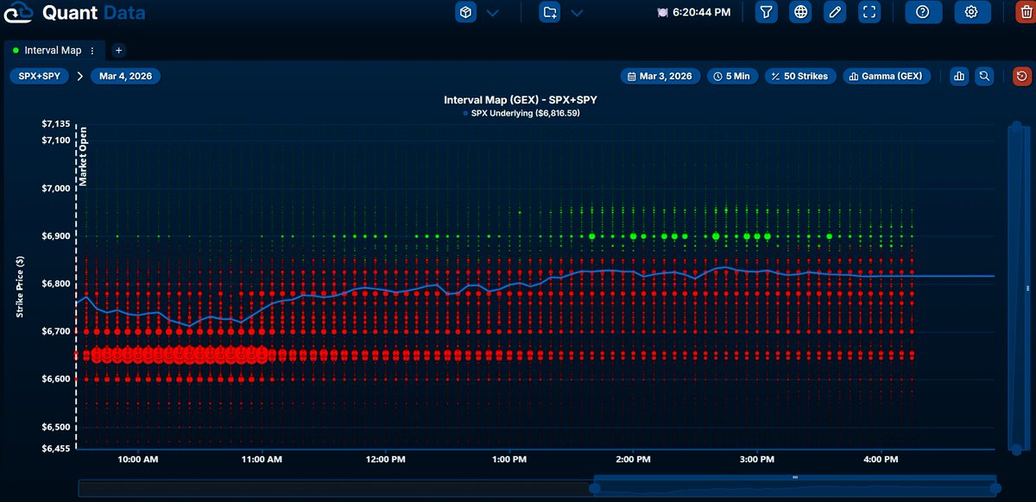The height and width of the screenshot is (502, 1036).
Task: Trigger the red refresh icon
Action: click(x=1022, y=76)
